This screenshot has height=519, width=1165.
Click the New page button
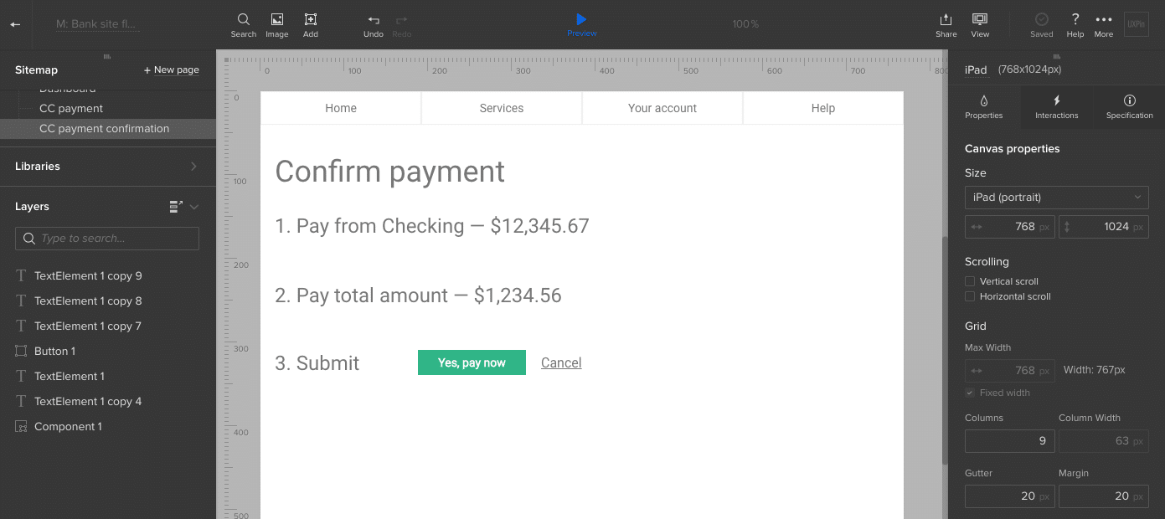(171, 70)
